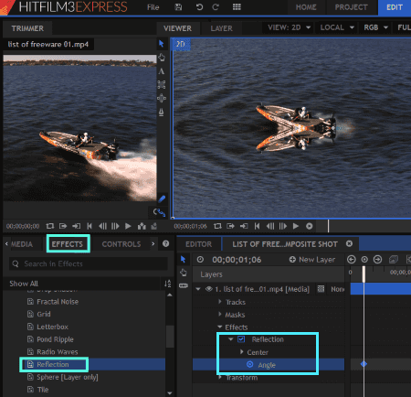The image size is (411, 397).
Task: Expand the Transform group
Action: (220, 378)
